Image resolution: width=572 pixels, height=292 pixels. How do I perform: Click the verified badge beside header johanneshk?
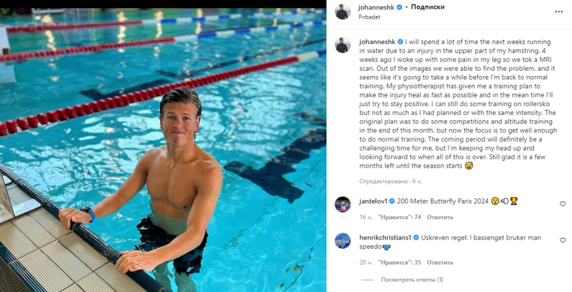point(400,7)
